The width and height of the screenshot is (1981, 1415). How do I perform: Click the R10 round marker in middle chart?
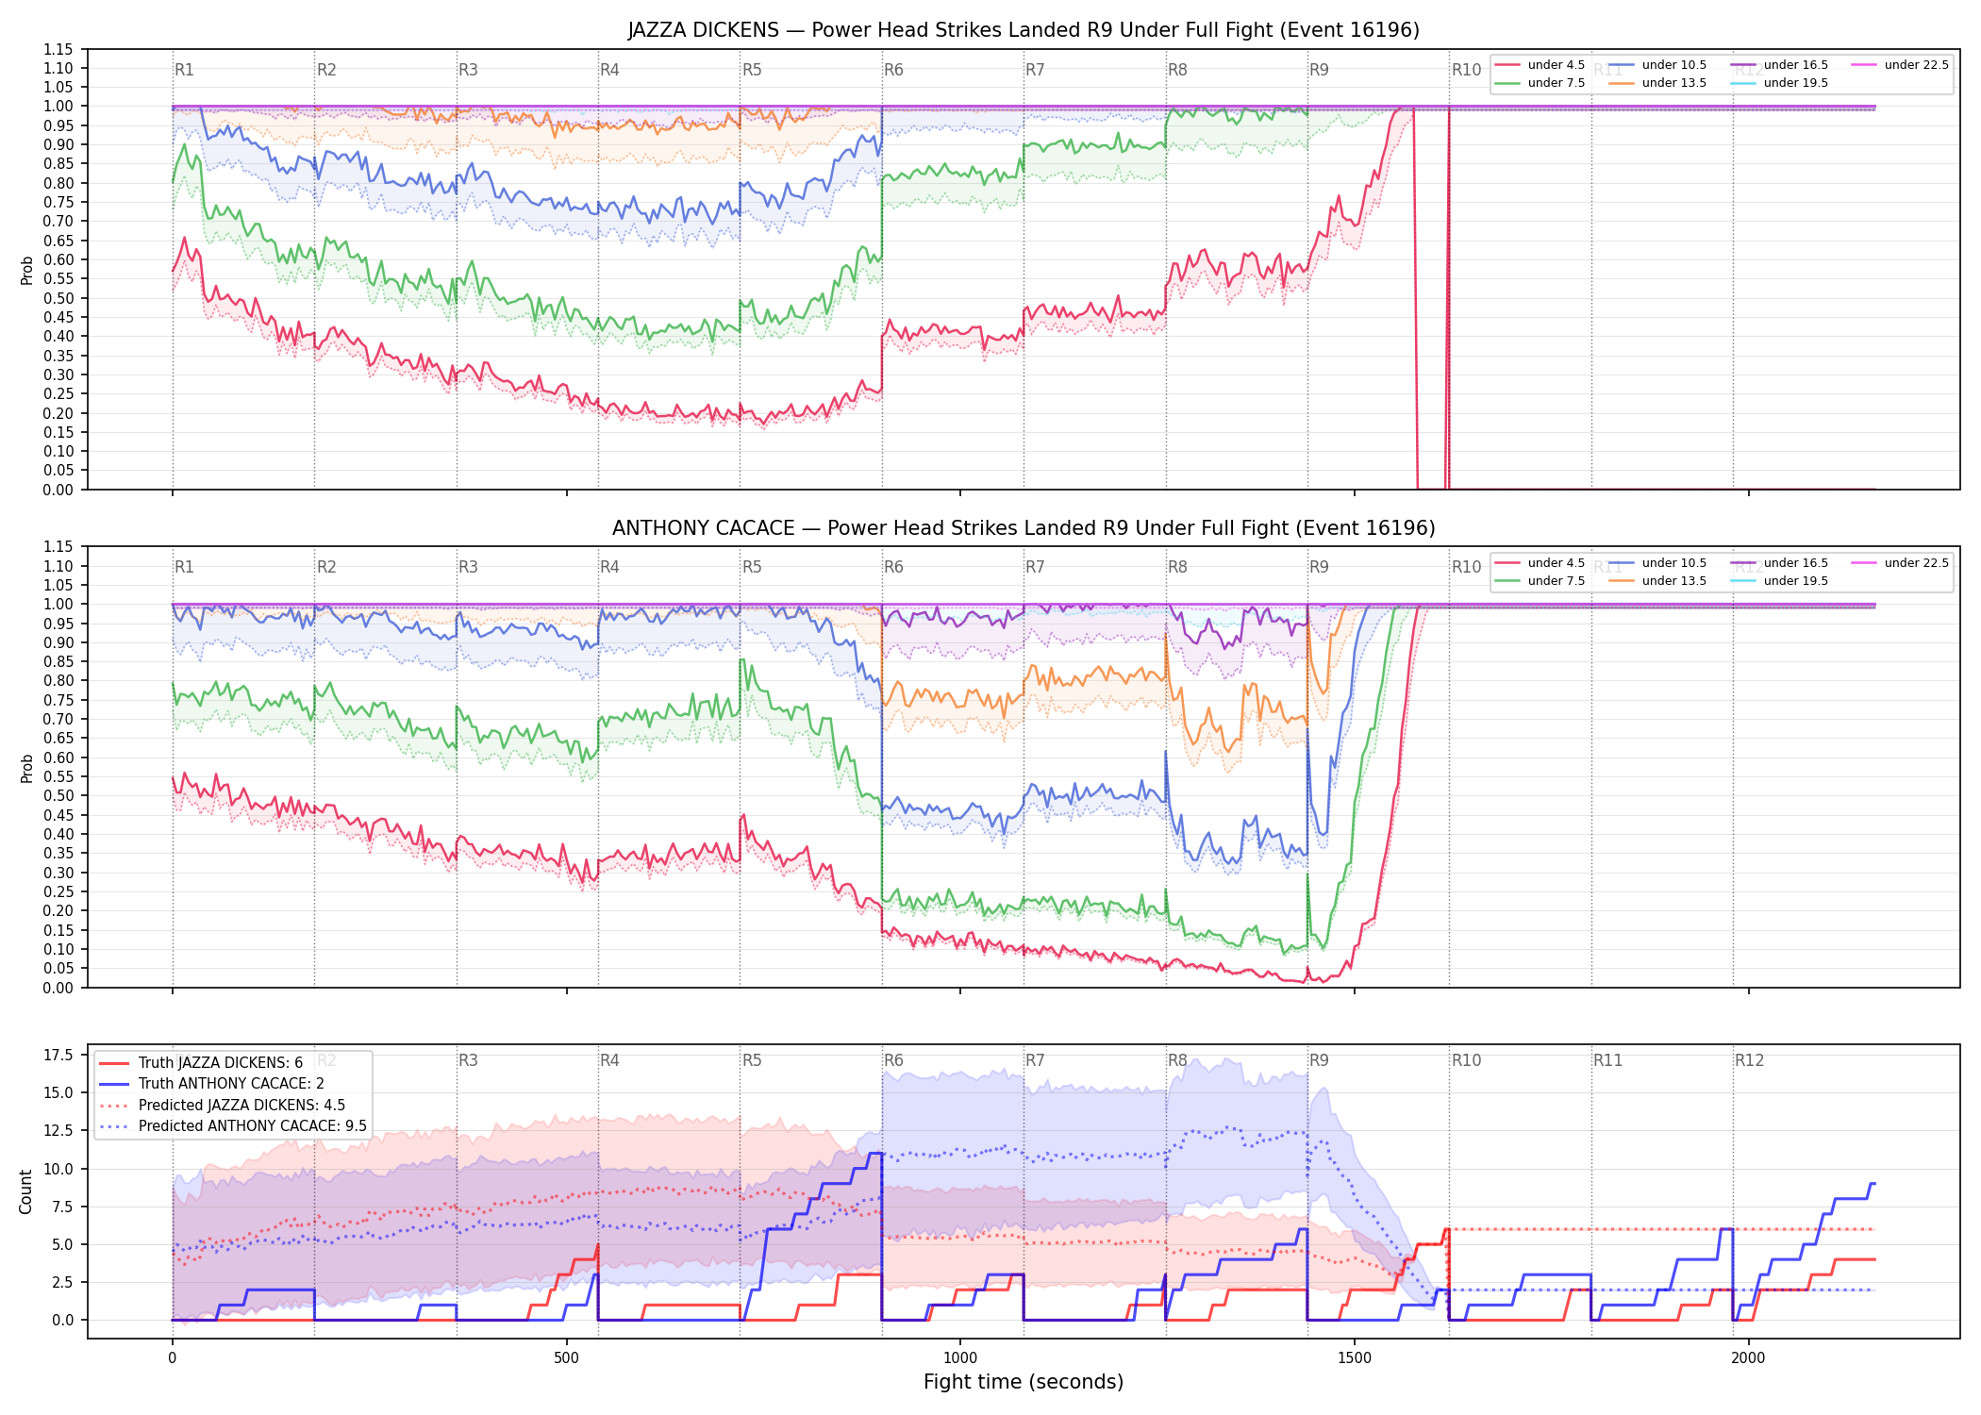[1466, 567]
